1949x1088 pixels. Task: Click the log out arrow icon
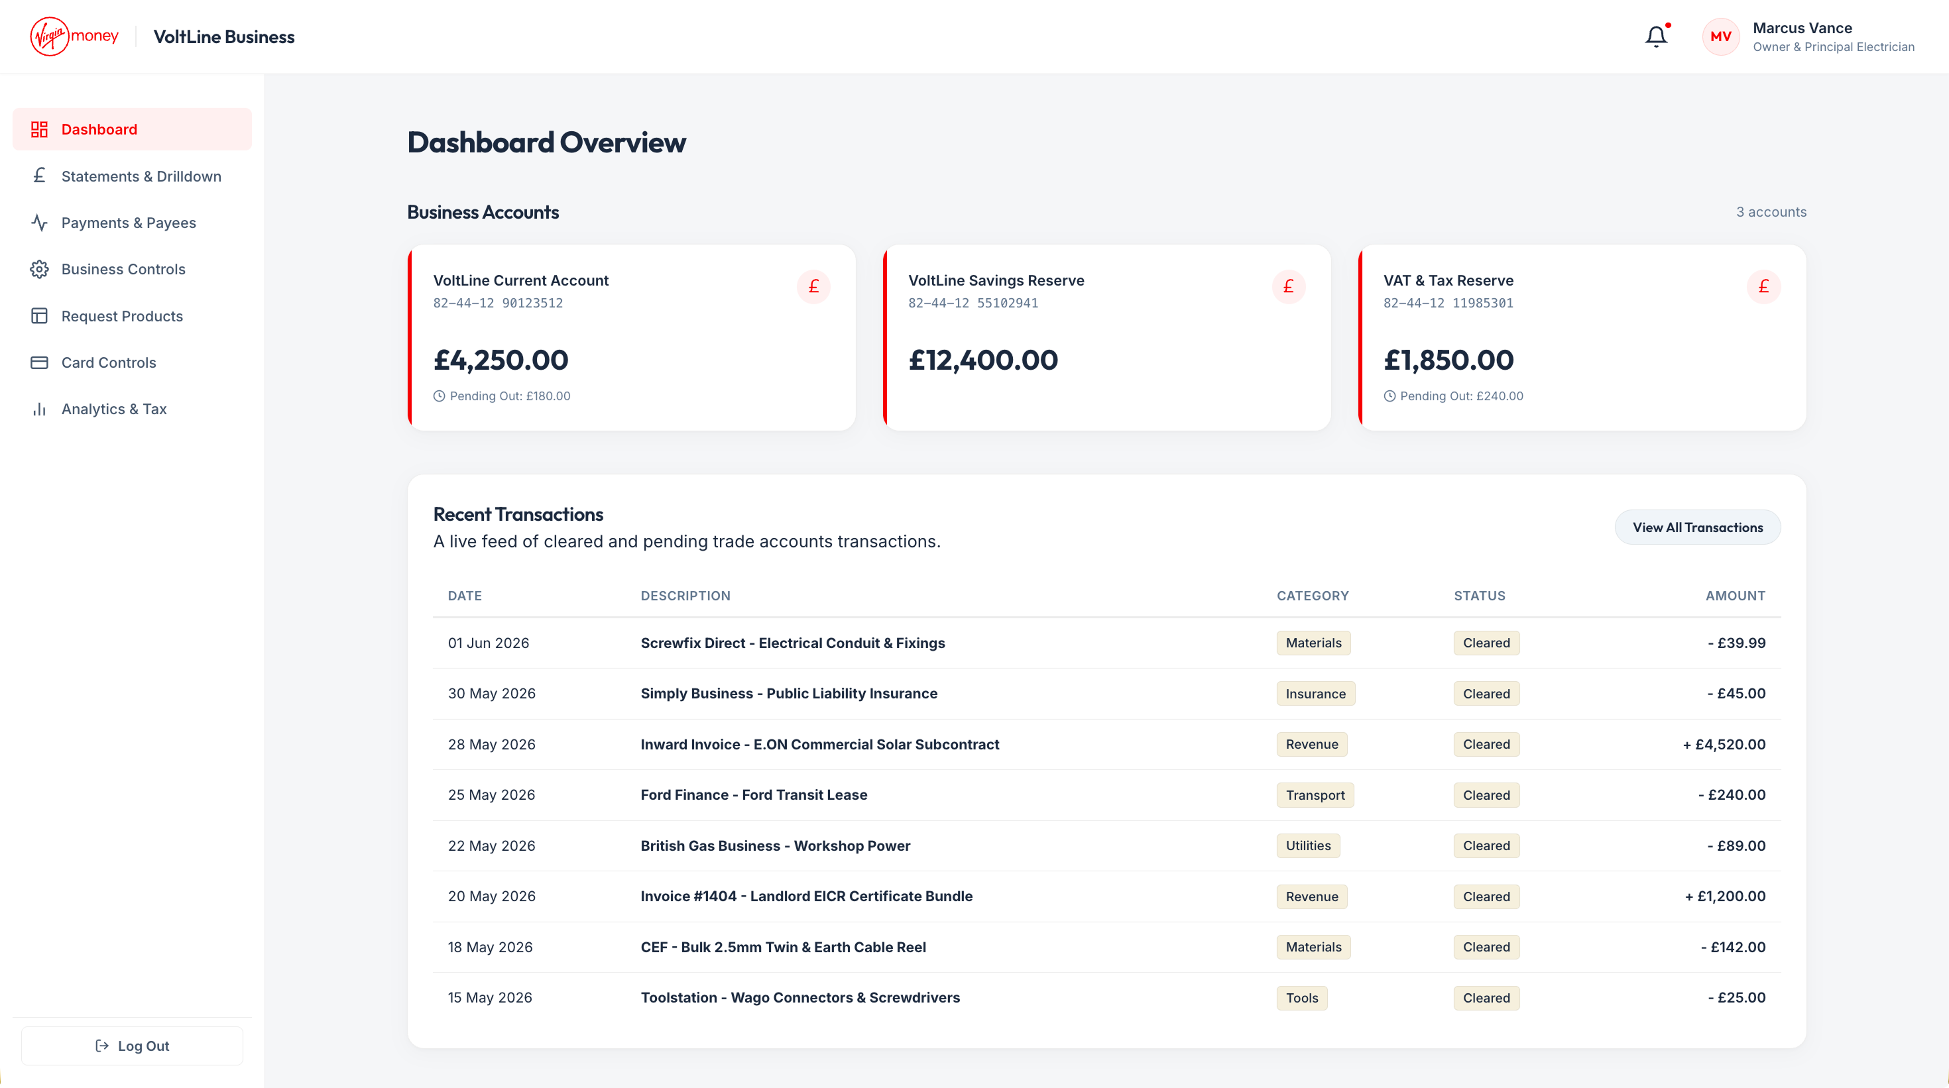tap(102, 1046)
